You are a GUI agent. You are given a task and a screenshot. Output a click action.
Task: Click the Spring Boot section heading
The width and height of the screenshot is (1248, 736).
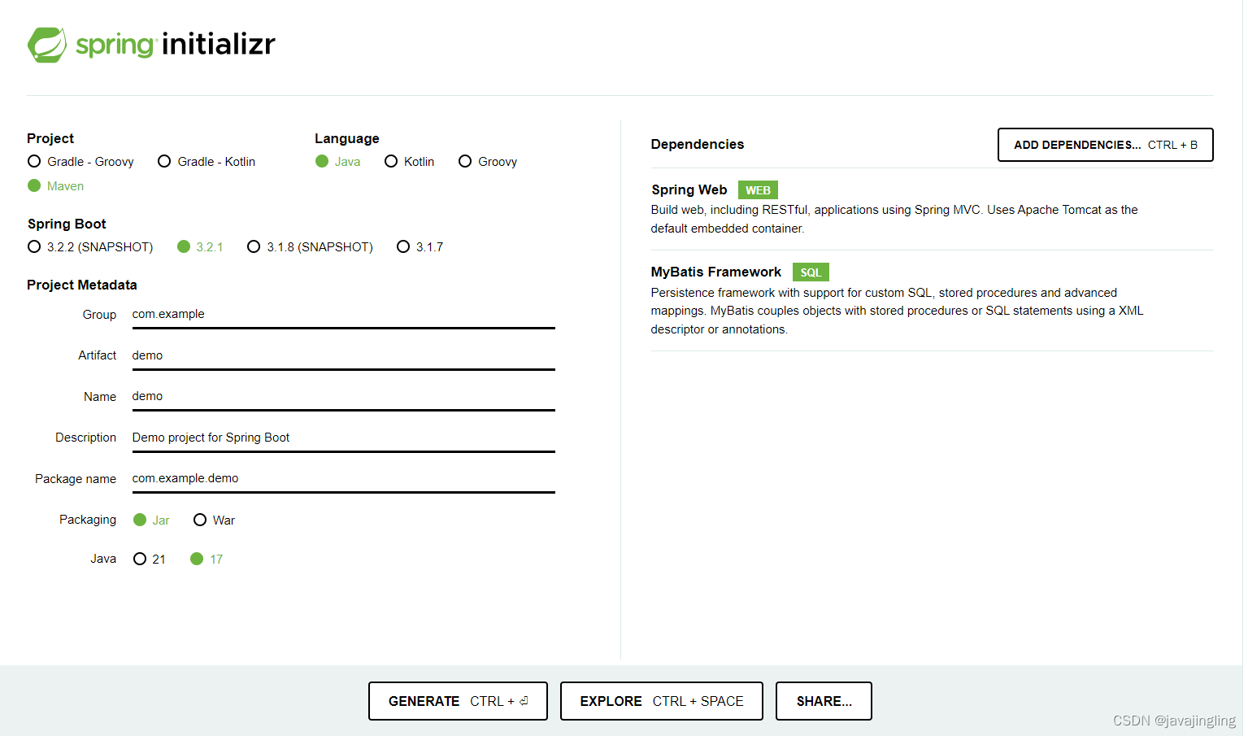[x=67, y=224]
